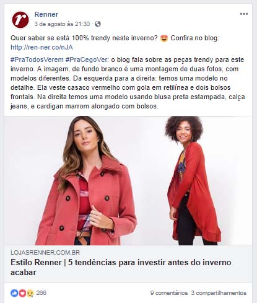Click the #PraTodosVerem hashtag

pos(37,60)
